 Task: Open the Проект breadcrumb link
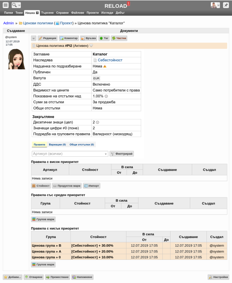coord(66,23)
